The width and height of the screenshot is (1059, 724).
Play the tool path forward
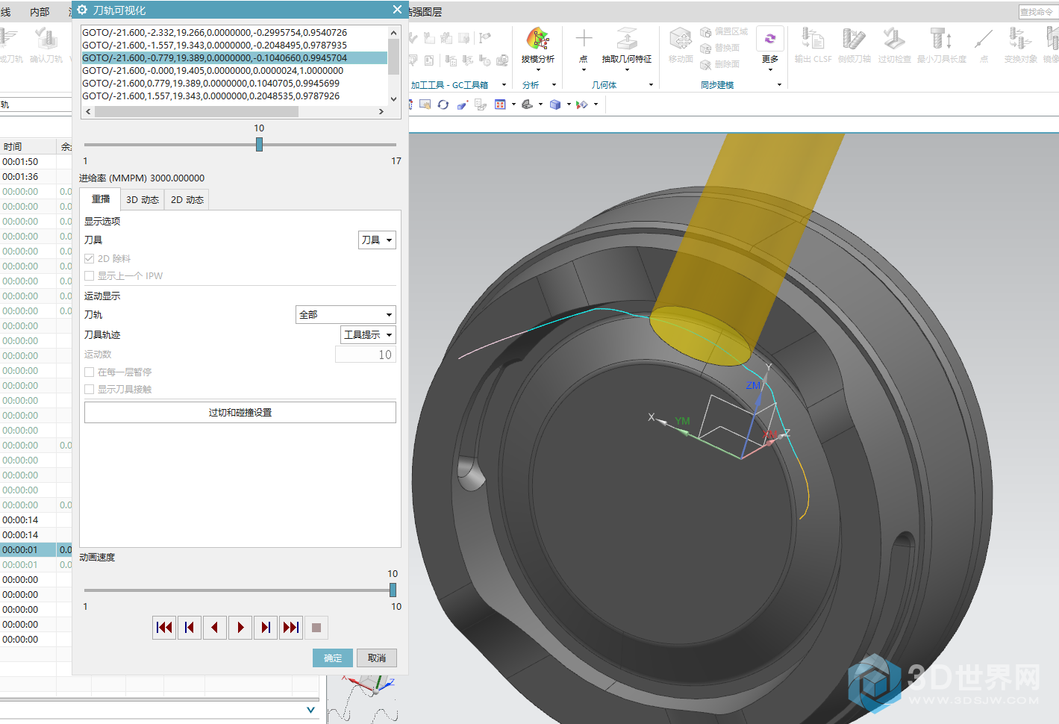pos(240,628)
